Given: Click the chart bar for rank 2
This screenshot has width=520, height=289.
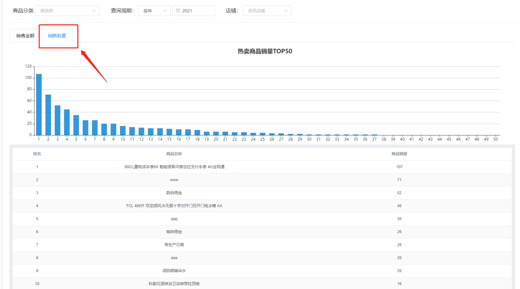Looking at the screenshot, I should point(48,115).
